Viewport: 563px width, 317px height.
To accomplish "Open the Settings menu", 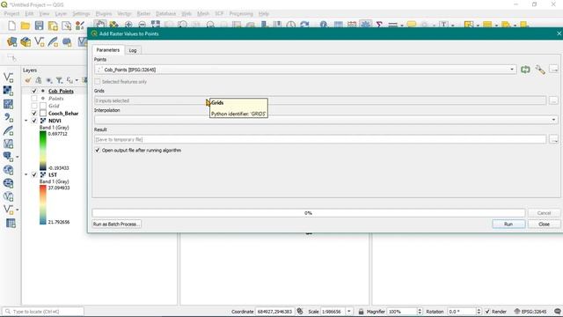I will point(81,14).
